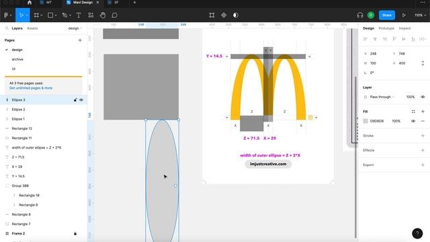Click the D9D9D9 fill color swatch
This screenshot has height=242, width=430.
click(x=365, y=121)
